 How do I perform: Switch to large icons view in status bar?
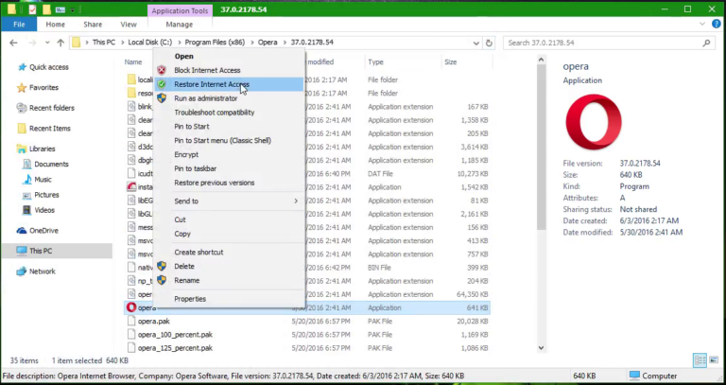[714, 359]
